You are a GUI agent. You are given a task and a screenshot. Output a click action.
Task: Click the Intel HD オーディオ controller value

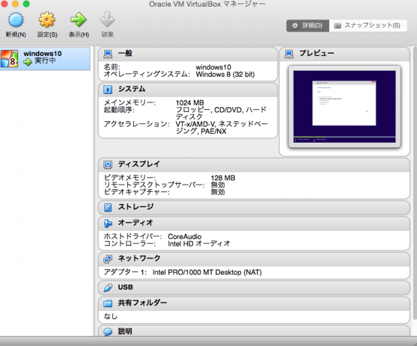[x=199, y=244]
